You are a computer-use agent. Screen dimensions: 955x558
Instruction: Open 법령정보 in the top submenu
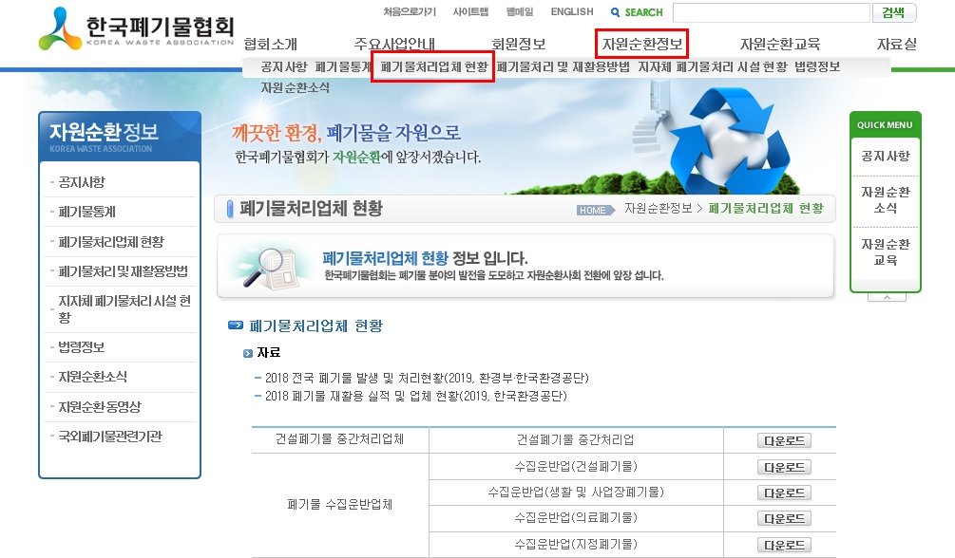pyautogui.click(x=817, y=66)
